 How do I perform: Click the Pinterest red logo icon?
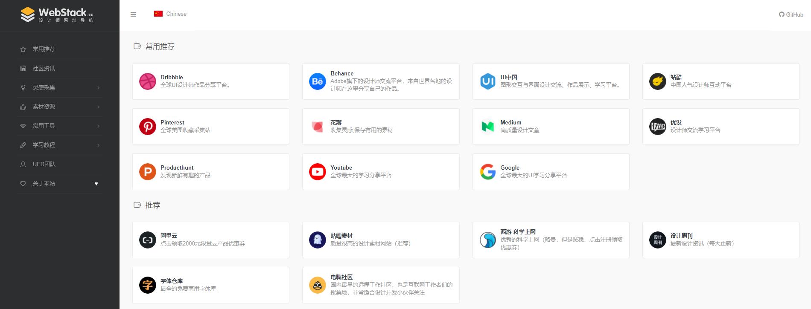147,127
